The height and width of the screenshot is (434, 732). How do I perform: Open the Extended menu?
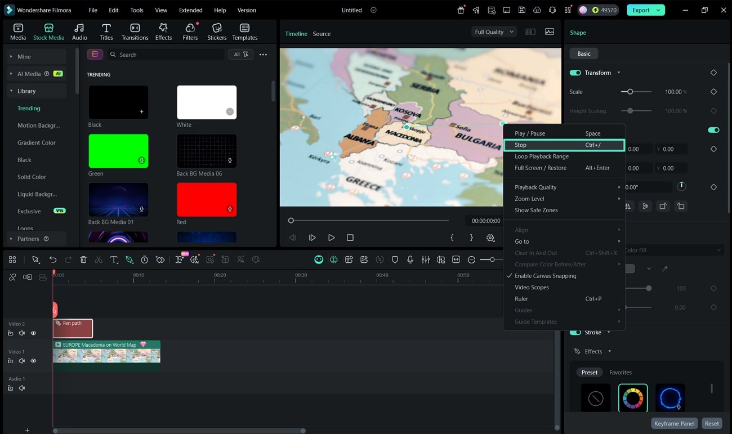190,10
